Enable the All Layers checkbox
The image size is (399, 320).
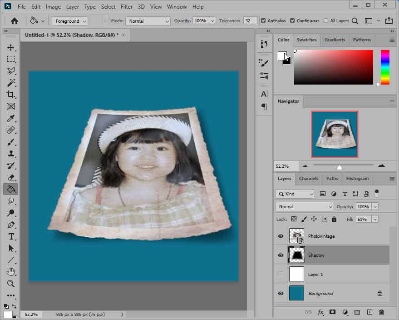pyautogui.click(x=326, y=21)
